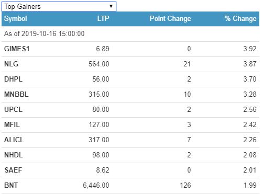Select the MFIL symbol
264x194 pixels.
pos(12,124)
